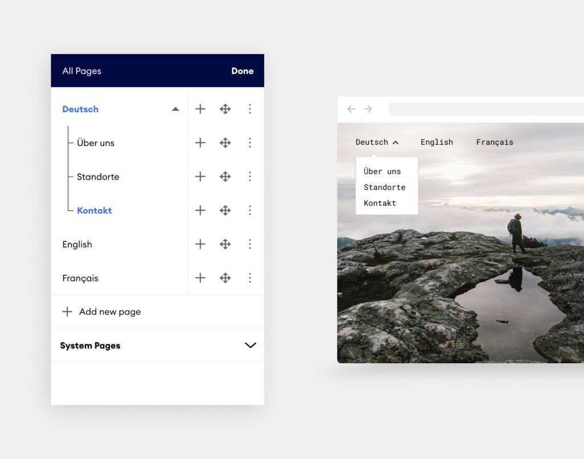The height and width of the screenshot is (459, 584).
Task: Select the Kontakt page in list
Action: [94, 210]
